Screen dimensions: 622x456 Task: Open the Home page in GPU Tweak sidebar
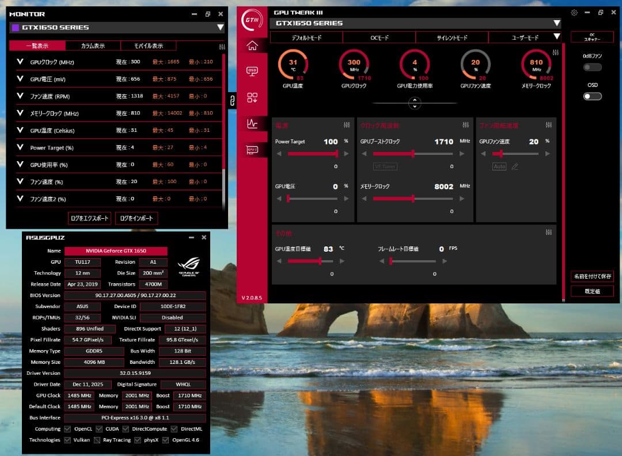[x=252, y=45]
